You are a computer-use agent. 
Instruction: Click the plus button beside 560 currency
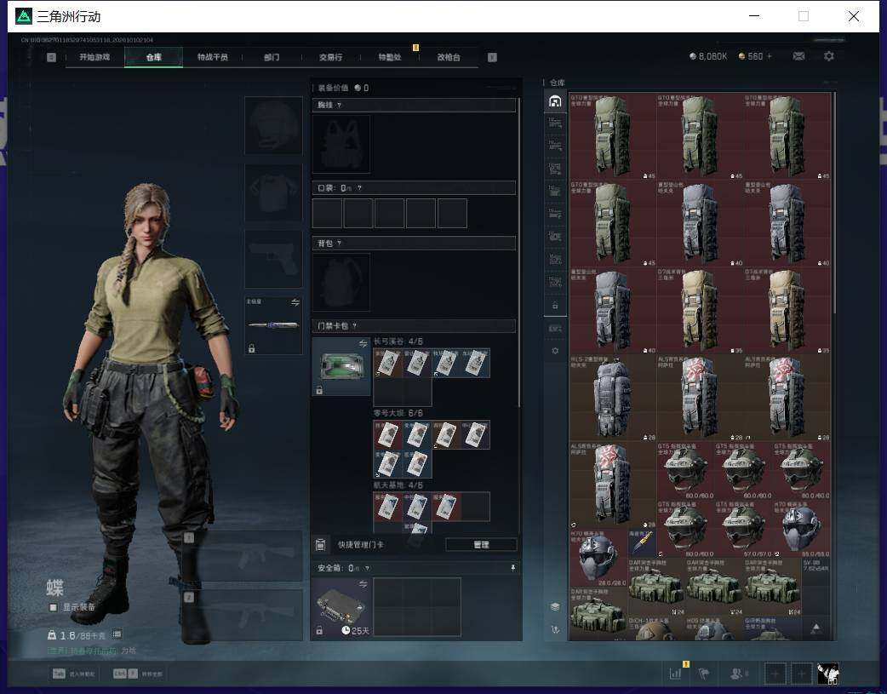coord(769,56)
